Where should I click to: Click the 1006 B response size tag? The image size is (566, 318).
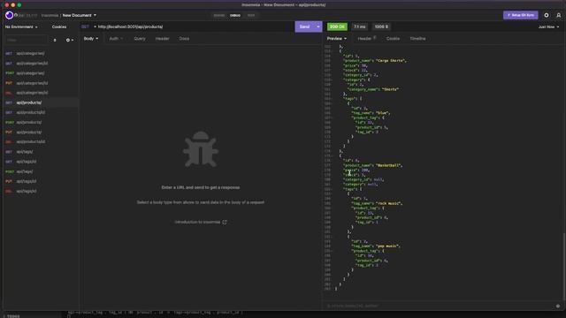tap(381, 26)
